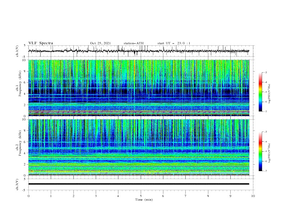The height and width of the screenshot is (220, 285).
Task: Click the 'start UT = 23:0 :1' text
Action: click(x=174, y=43)
